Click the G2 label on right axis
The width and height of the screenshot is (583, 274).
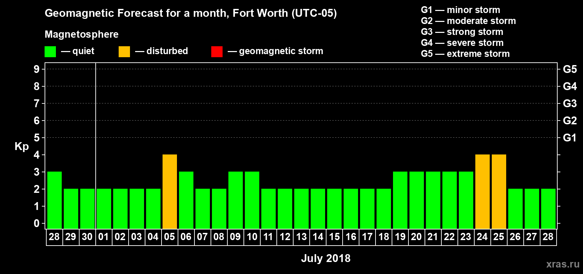[570, 121]
